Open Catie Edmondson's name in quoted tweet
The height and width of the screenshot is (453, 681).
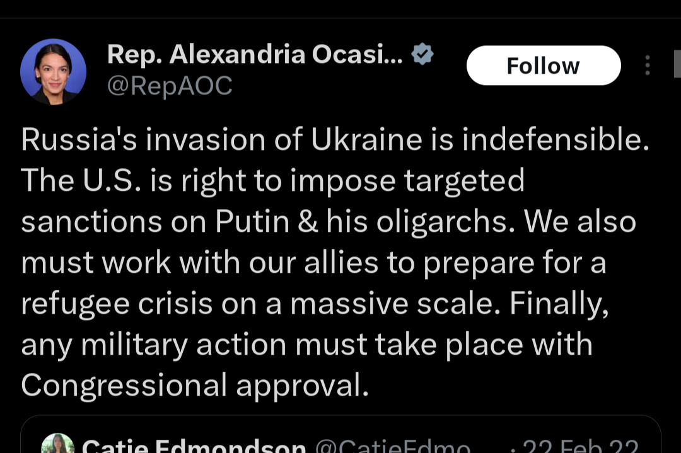[x=194, y=446]
